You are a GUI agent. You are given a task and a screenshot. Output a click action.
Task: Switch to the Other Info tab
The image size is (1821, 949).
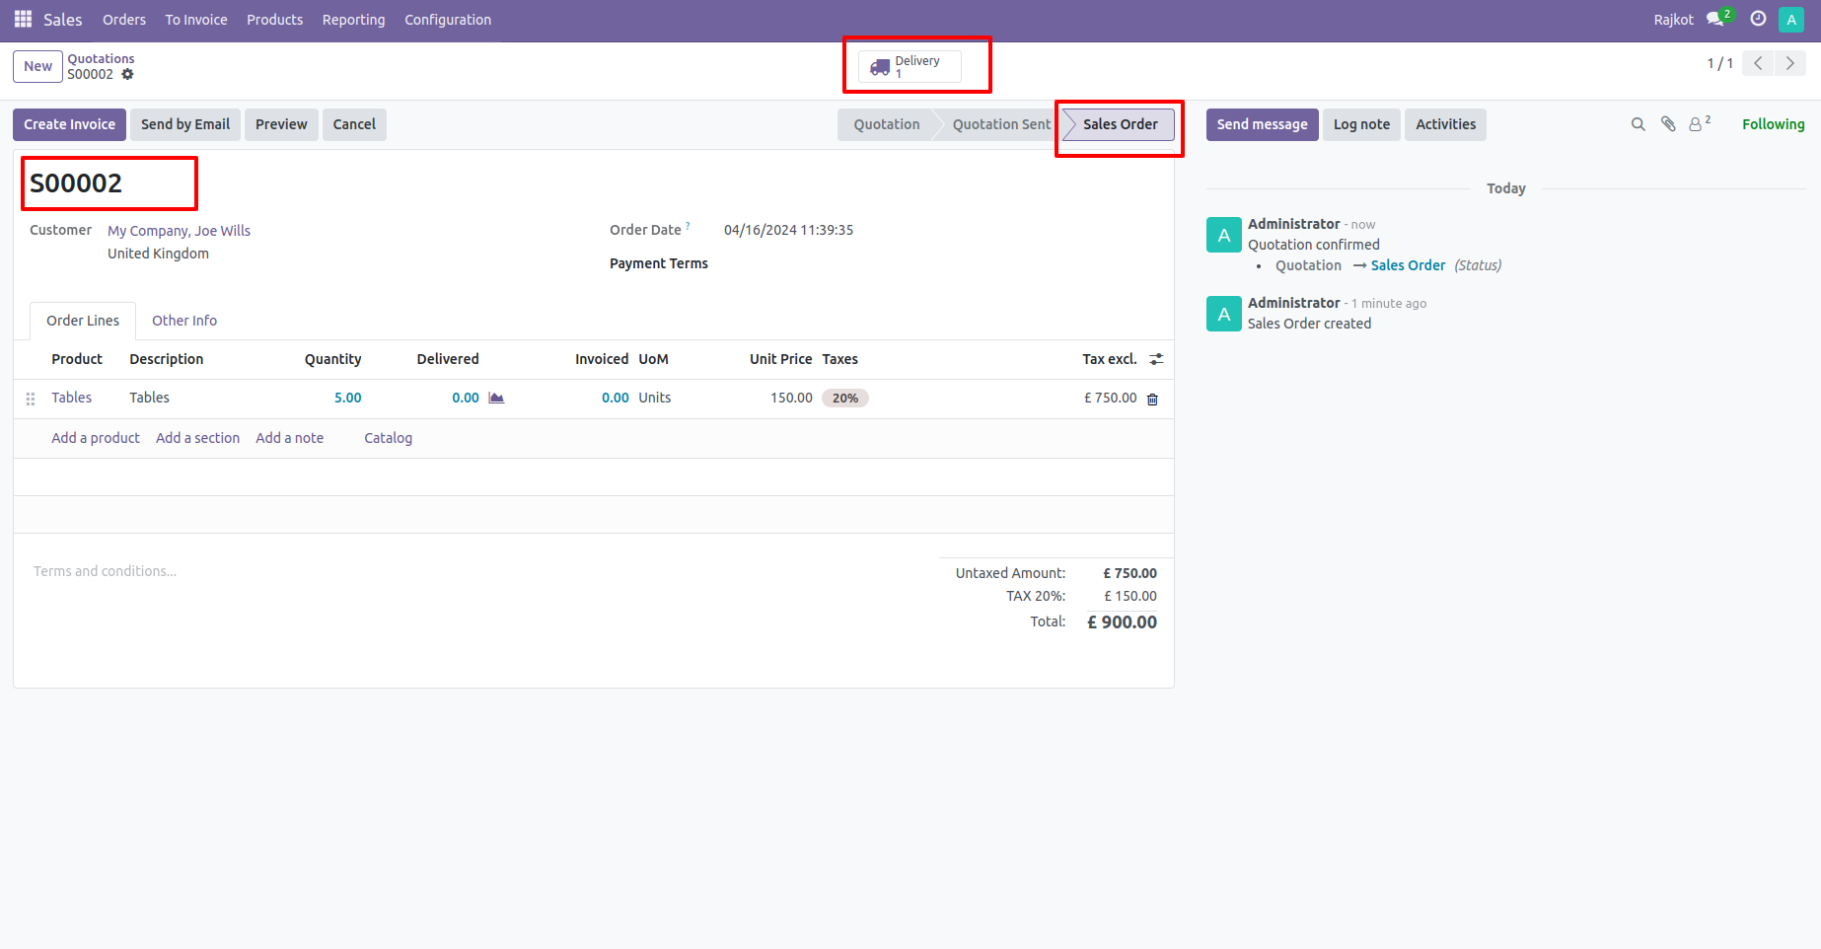tap(183, 320)
